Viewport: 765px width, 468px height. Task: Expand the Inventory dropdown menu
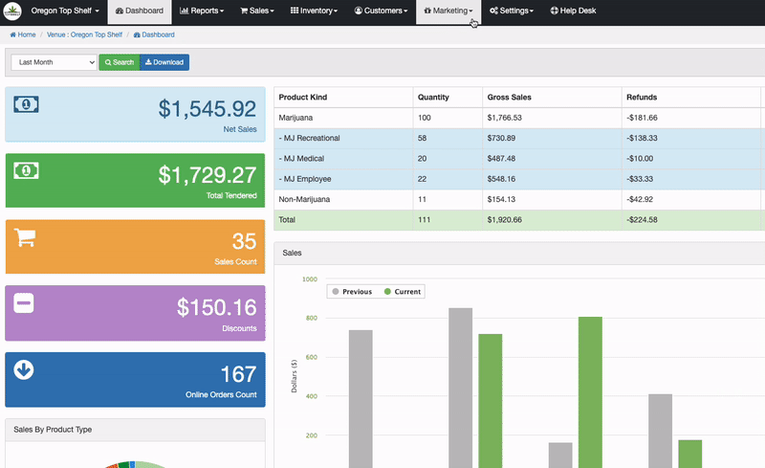pyautogui.click(x=314, y=11)
